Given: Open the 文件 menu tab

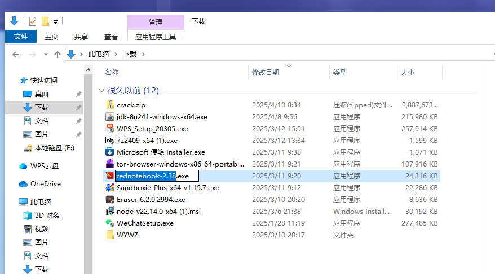Looking at the screenshot, I should coord(21,37).
